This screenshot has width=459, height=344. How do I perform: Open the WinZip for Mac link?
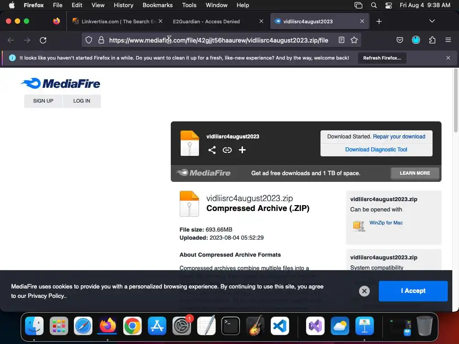pyautogui.click(x=386, y=223)
